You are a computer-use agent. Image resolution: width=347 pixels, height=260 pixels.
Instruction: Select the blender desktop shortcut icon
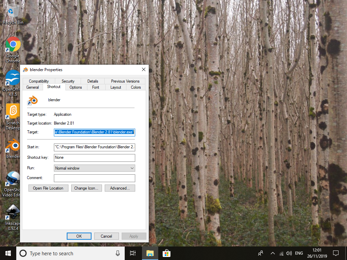pyautogui.click(x=13, y=149)
